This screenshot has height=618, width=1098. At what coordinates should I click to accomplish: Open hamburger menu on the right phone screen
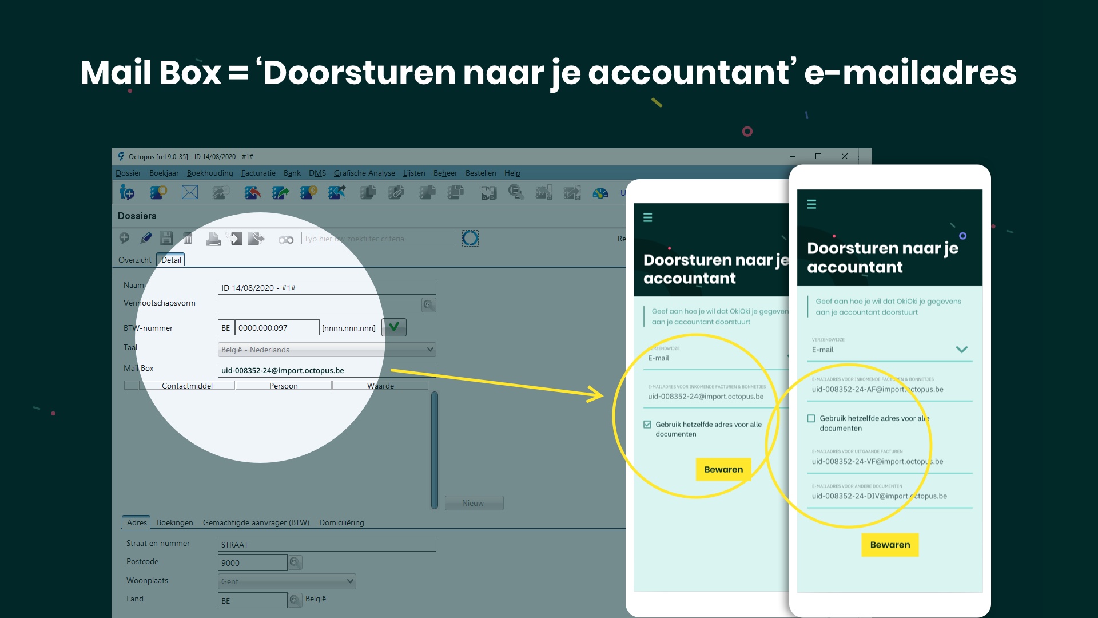click(811, 204)
